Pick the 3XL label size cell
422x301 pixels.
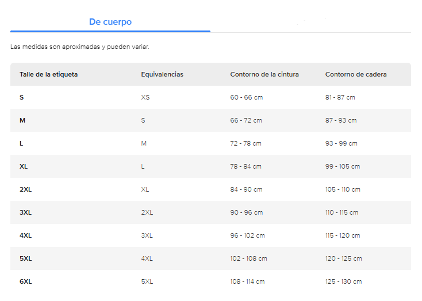pyautogui.click(x=25, y=212)
